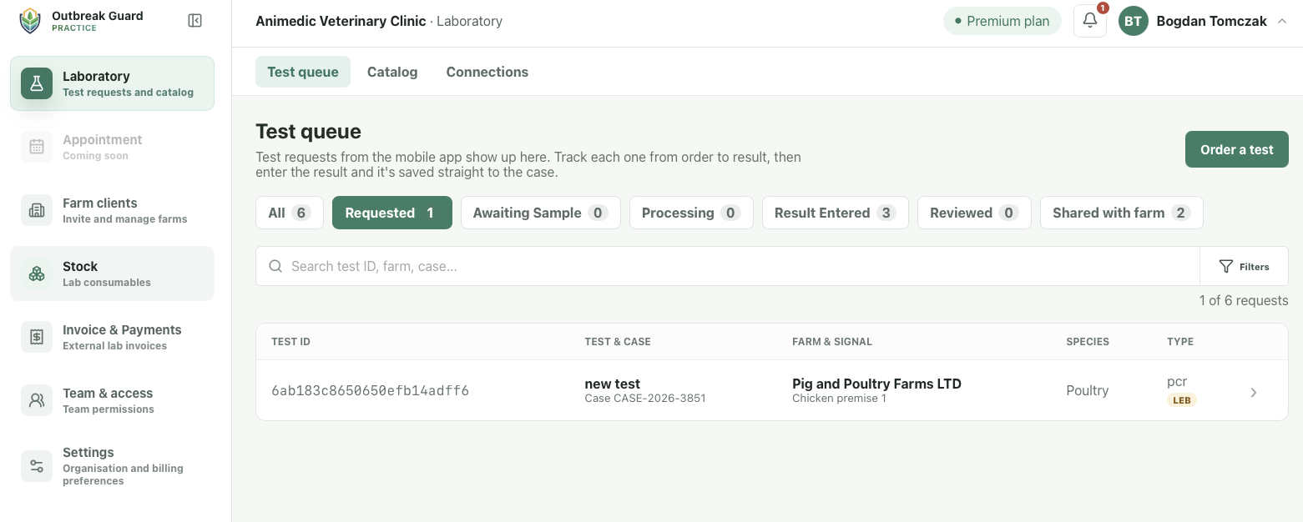
Task: Click the TEST ID column header
Action: click(x=291, y=342)
